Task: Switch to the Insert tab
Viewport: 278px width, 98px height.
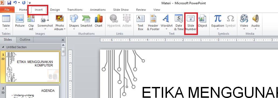Action: [39, 10]
